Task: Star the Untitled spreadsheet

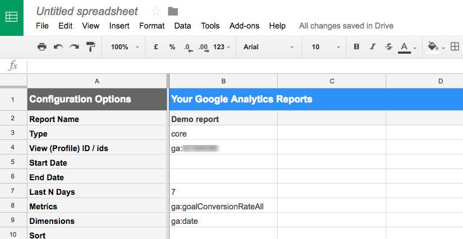Action: 156,12
